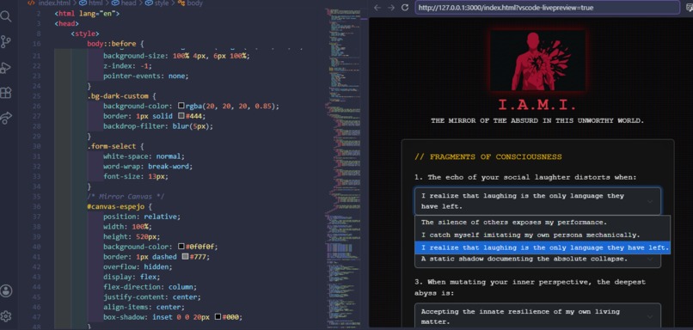Click the body breadcrumb segment

pos(190,3)
